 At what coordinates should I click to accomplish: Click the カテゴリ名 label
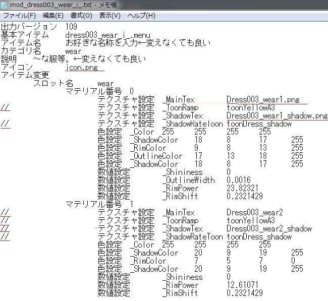click(21, 51)
